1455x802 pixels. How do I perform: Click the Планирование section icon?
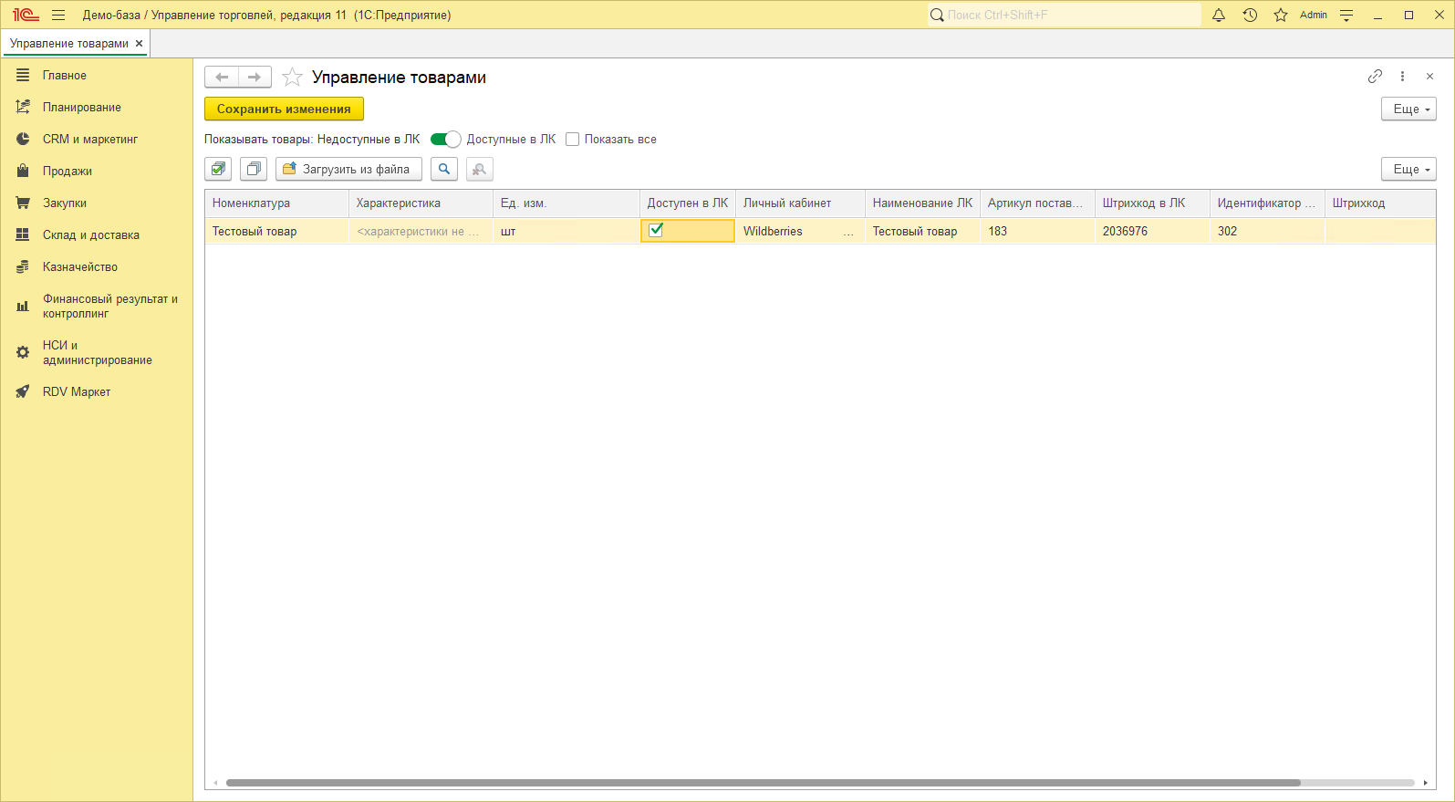tap(23, 108)
